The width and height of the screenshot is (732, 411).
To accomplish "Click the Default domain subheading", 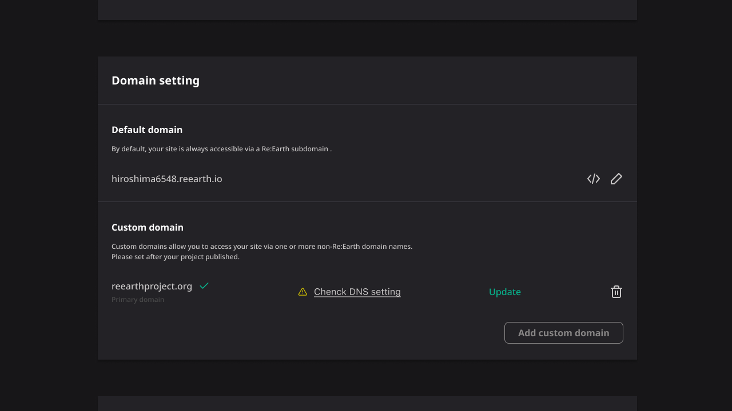I will (x=147, y=130).
